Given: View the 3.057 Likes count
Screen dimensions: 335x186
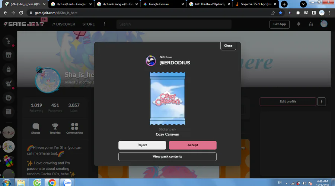Looking at the screenshot, I should [74, 108].
